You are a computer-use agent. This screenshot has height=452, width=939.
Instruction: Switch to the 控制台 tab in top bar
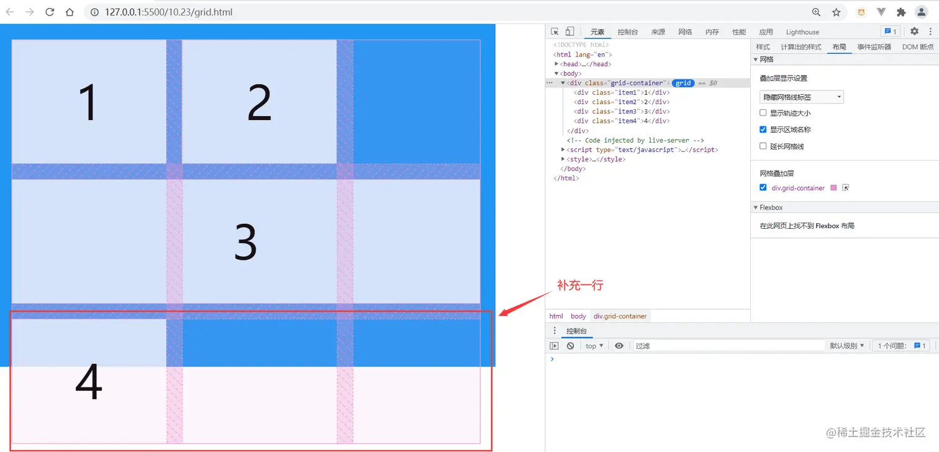628,32
